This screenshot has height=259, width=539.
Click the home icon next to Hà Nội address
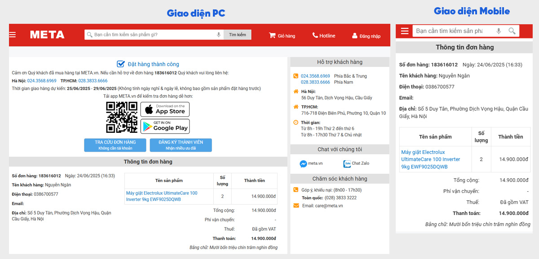(296, 92)
